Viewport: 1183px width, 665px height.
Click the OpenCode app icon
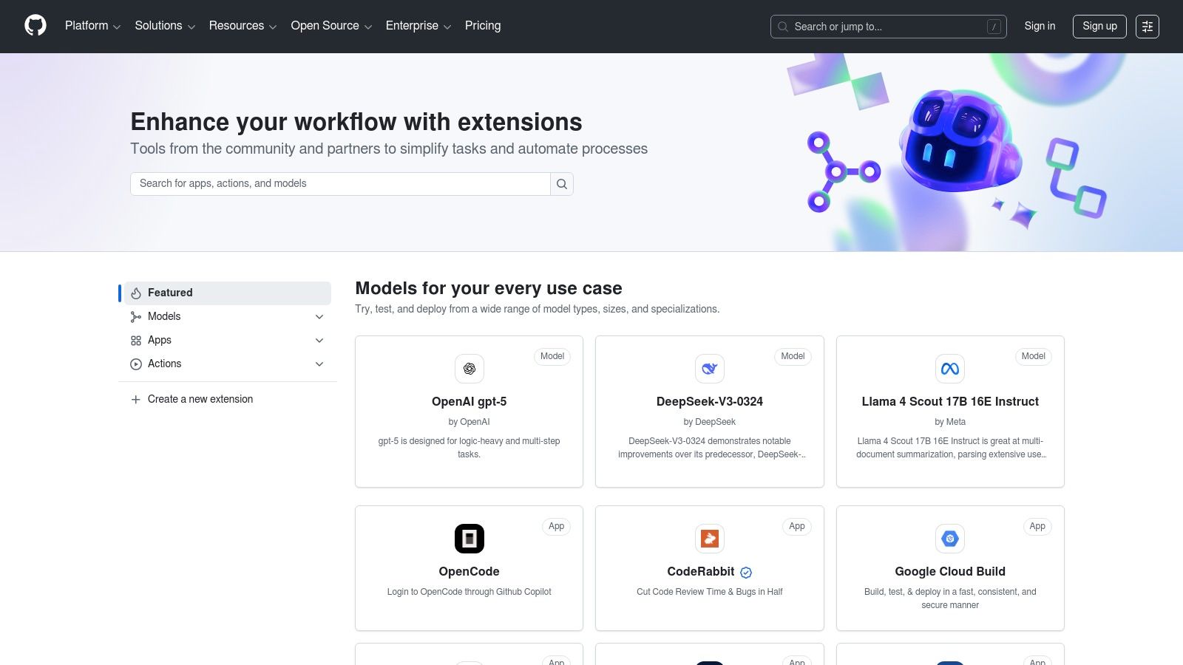469,539
